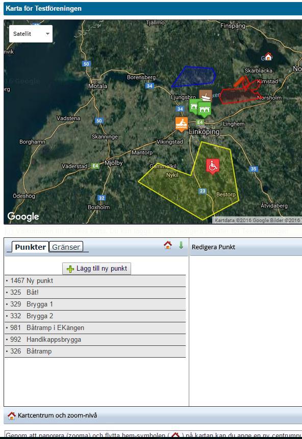Viewport: 302px width, 439px height.
Task: Click the Lägg till ny punkt button
Action: [96, 269]
